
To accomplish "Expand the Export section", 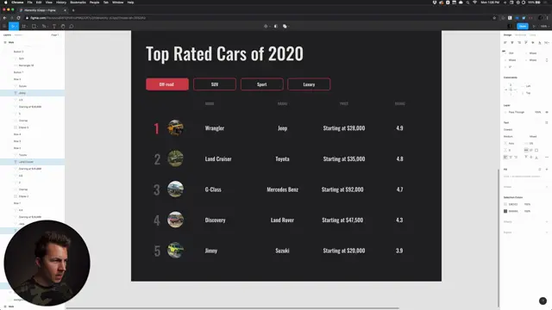I will pos(507,232).
